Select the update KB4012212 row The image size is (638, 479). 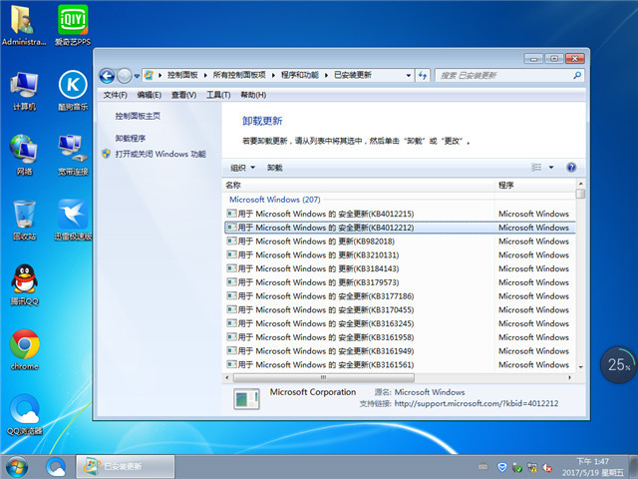click(400, 228)
